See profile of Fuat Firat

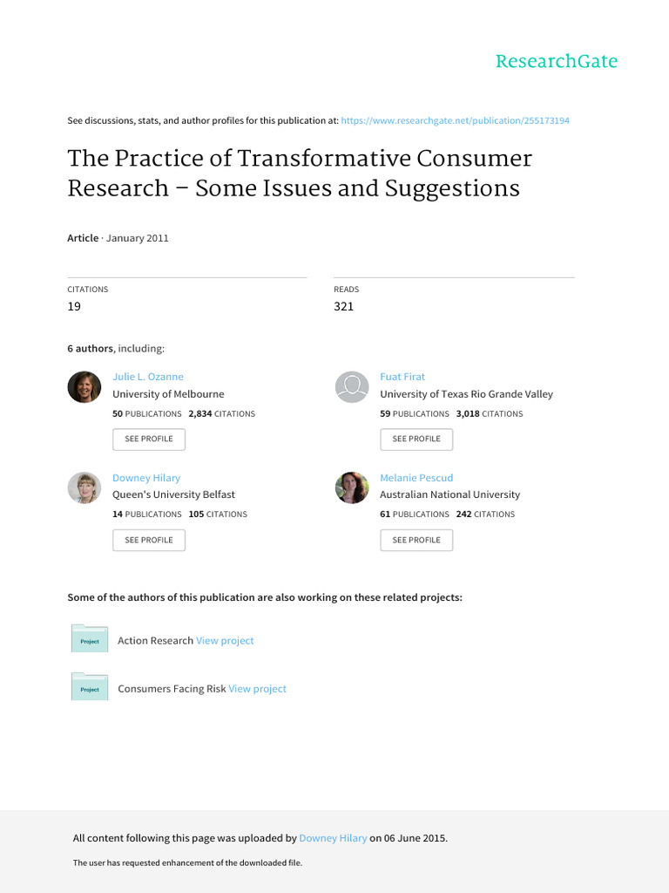[416, 440]
